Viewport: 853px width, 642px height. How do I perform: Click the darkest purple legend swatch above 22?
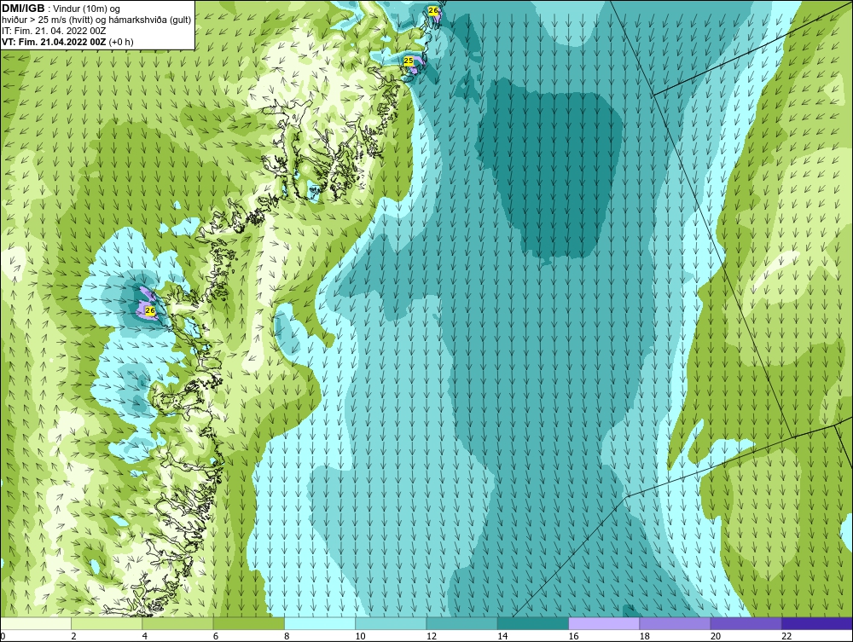tap(817, 623)
